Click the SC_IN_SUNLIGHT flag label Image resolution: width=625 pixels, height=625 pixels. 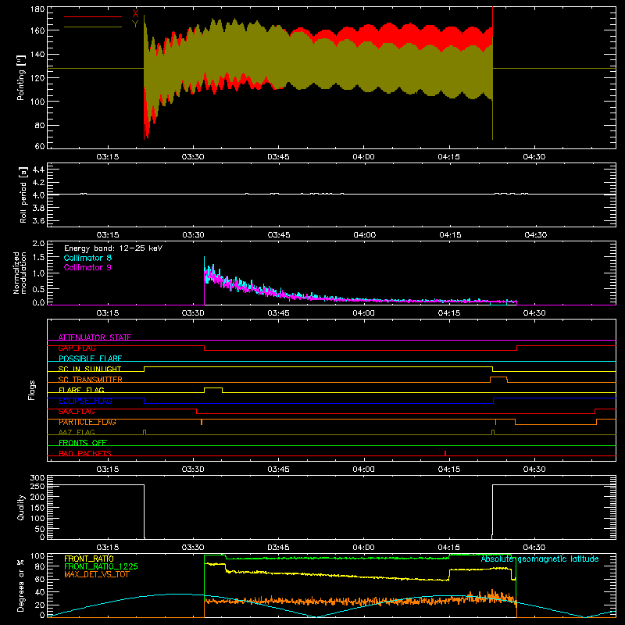click(90, 369)
